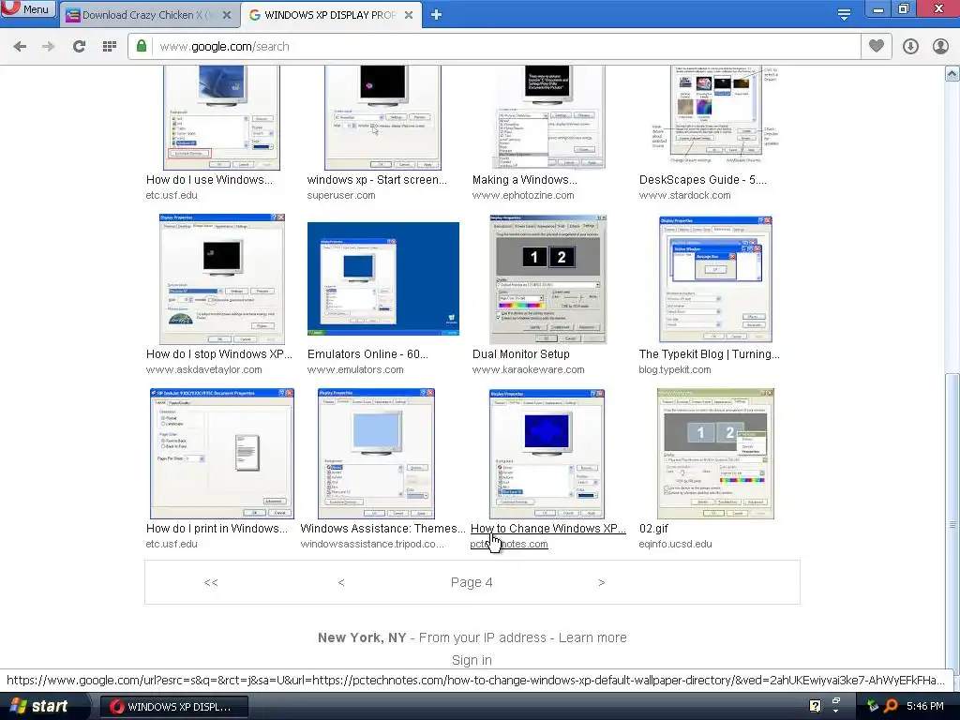Click the 'windows xp - Start screen...' link
This screenshot has height=720, width=960.
pos(377,180)
